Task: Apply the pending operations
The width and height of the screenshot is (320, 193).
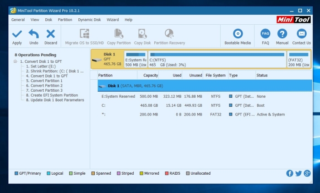Action: [x=17, y=37]
